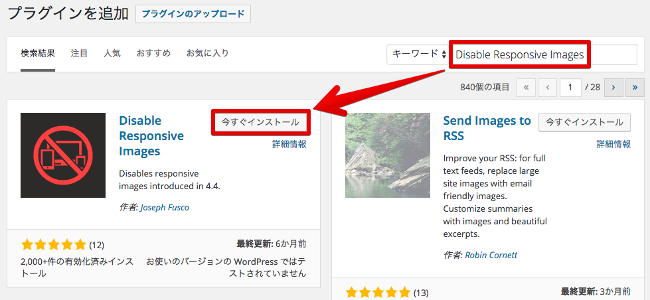Install Disable Responsive Images with 今すぐインストール
650x300 pixels.
260,122
